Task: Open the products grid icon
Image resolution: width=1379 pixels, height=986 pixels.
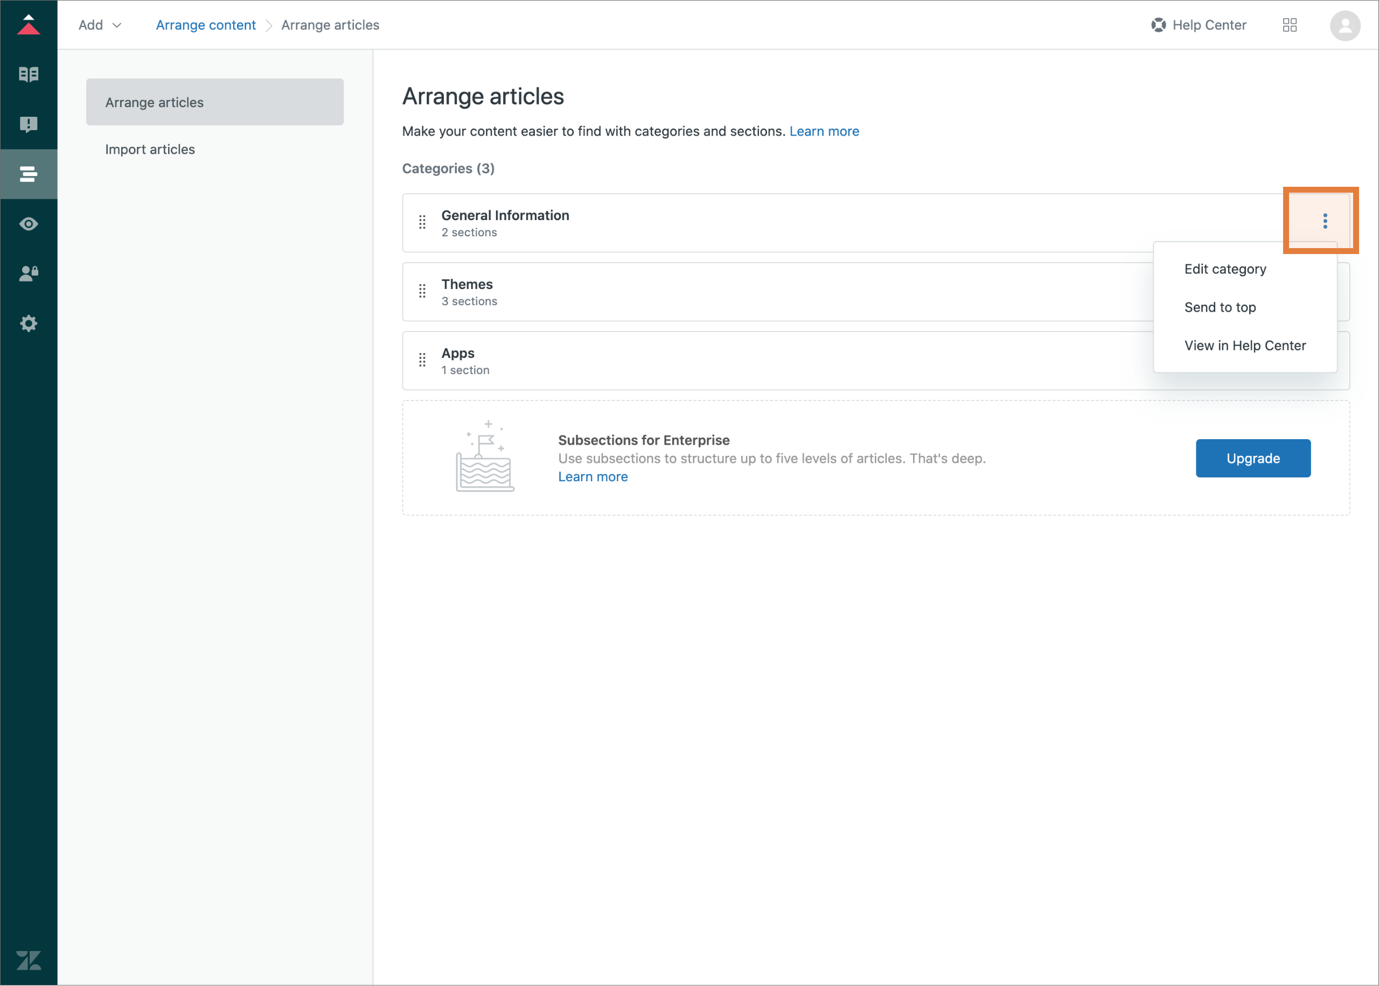Action: [x=1289, y=25]
